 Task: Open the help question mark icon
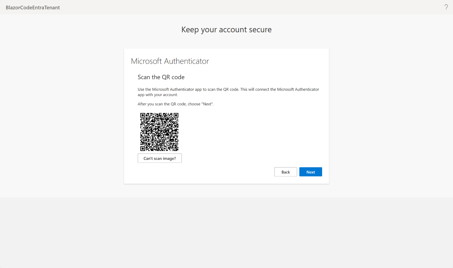[446, 7]
